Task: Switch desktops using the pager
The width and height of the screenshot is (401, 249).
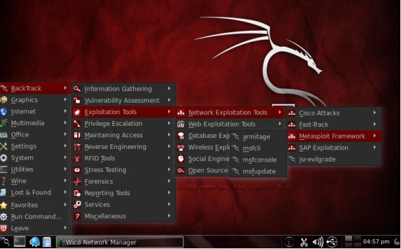Action: tap(352, 241)
